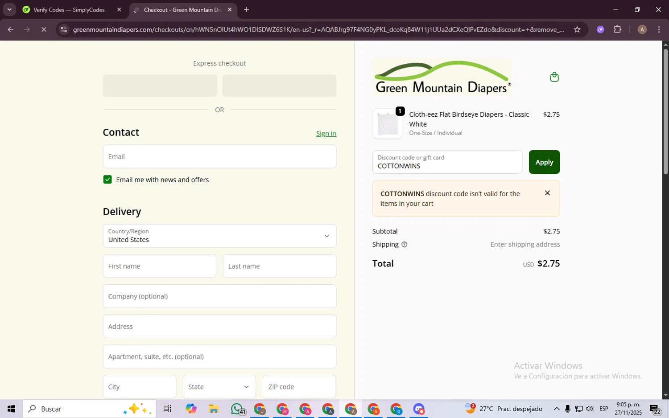
Task: Click the shipping help question mark icon
Action: pos(404,245)
